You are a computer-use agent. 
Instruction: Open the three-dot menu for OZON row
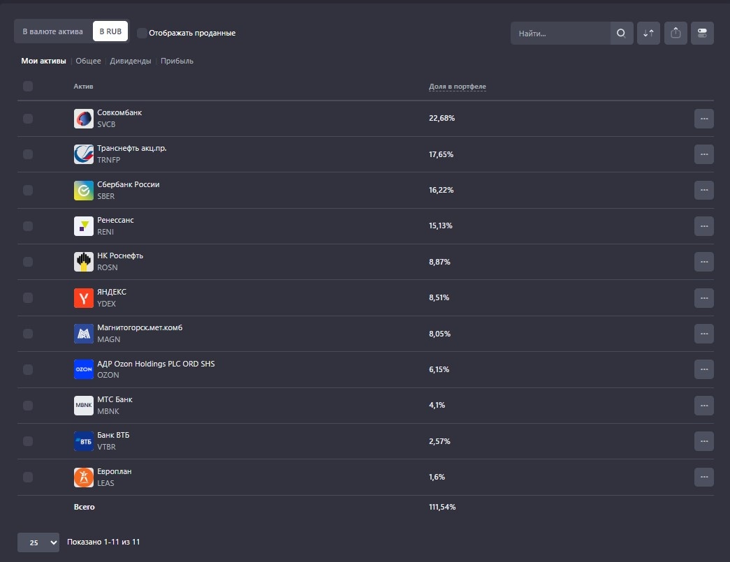click(x=704, y=369)
